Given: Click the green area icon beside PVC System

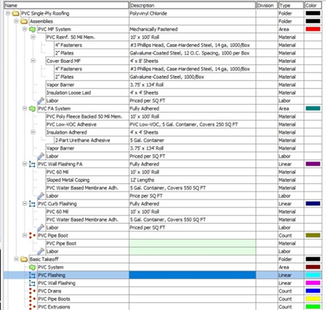Looking at the screenshot, I should [x=32, y=267].
